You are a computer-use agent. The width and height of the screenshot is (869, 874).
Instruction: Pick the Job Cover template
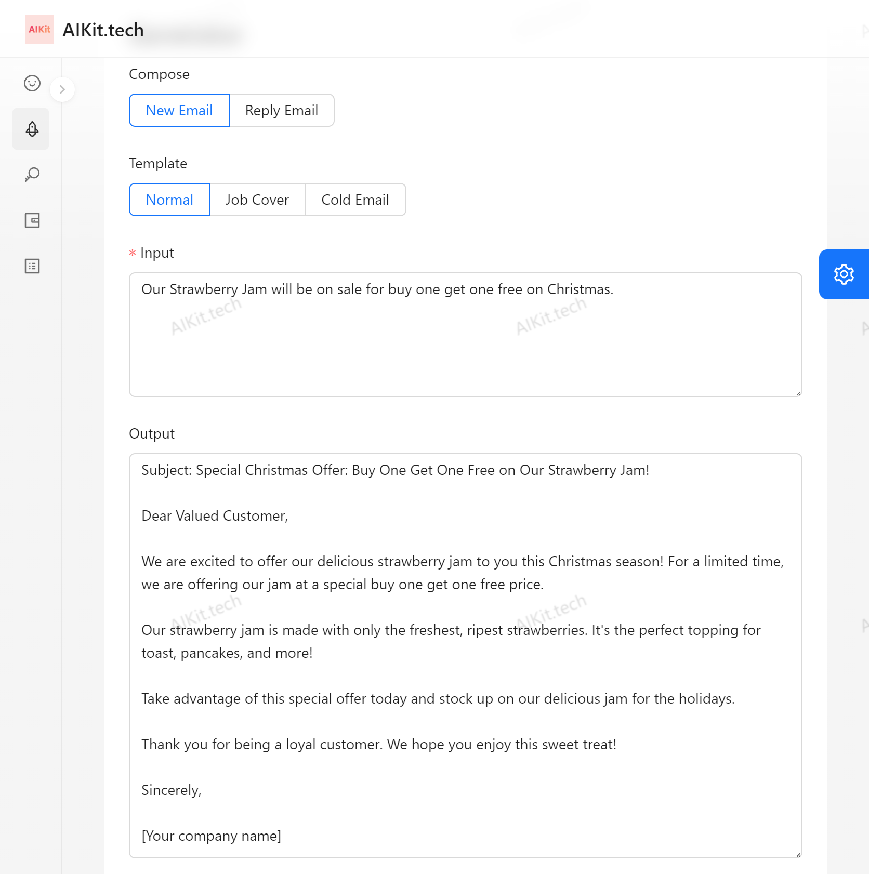257,200
